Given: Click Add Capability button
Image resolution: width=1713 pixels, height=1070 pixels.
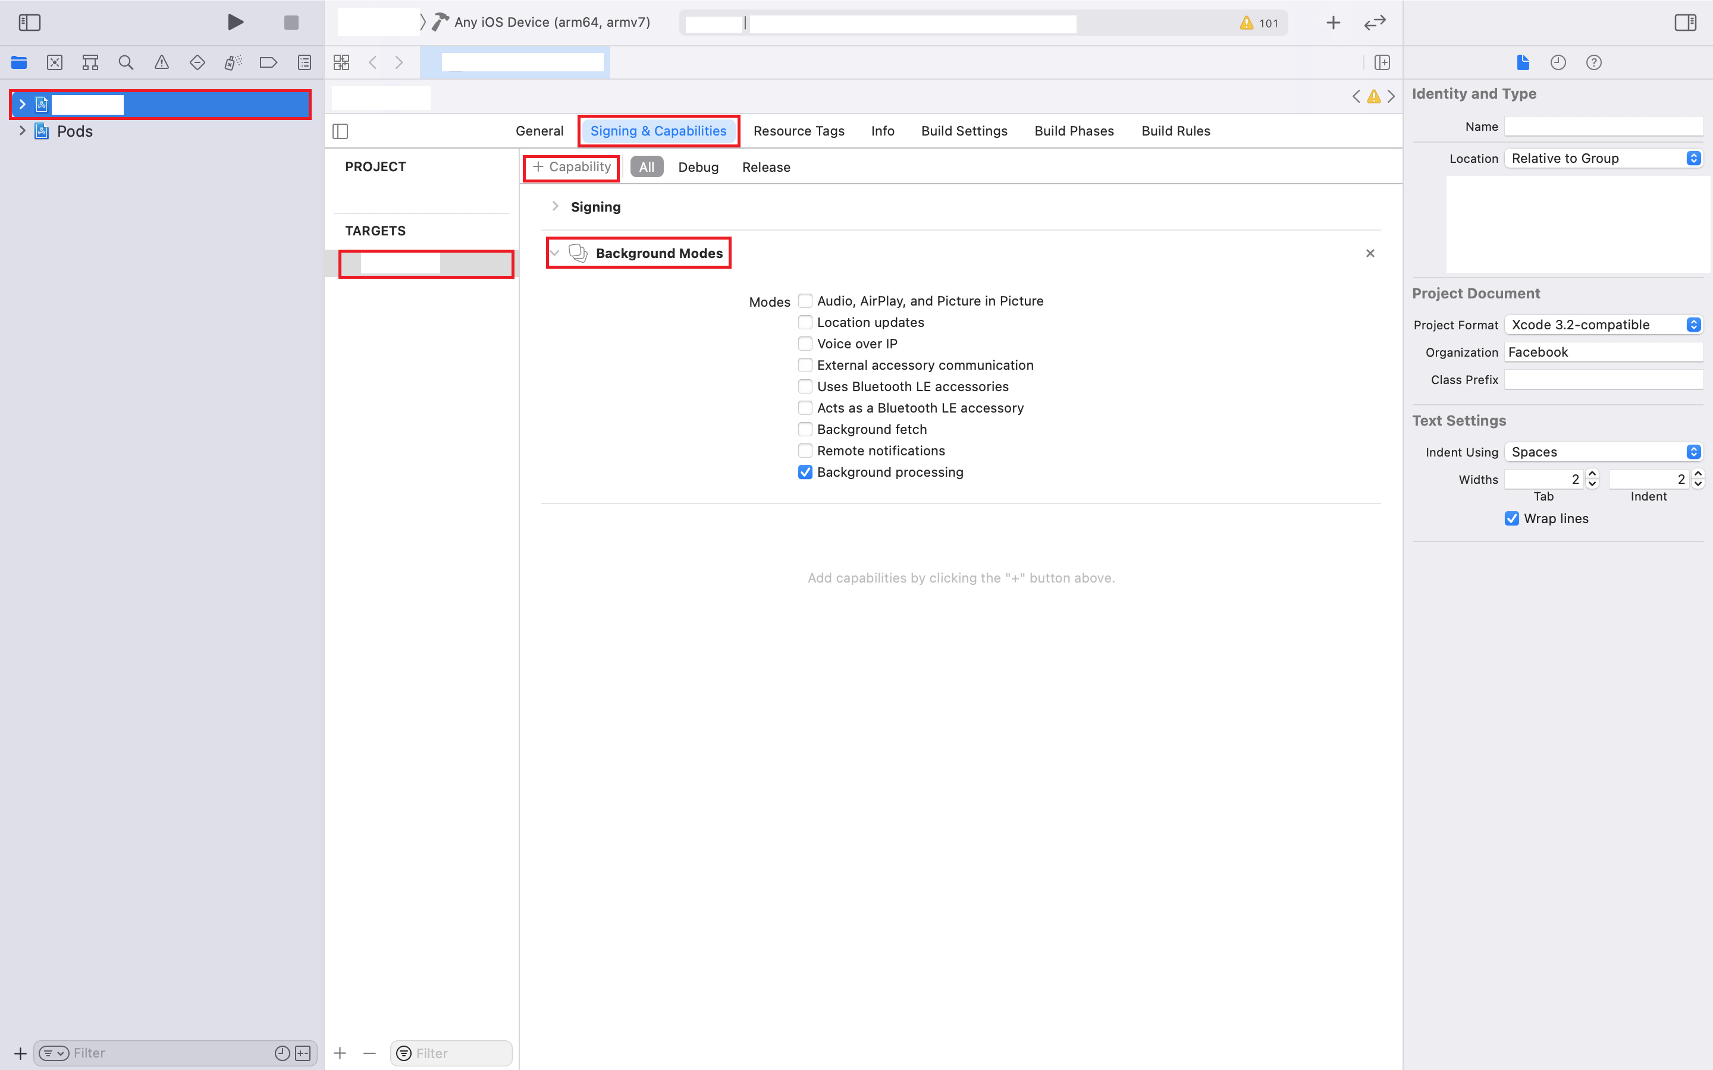Looking at the screenshot, I should click(571, 166).
